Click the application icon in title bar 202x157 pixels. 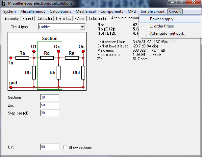pos(4,3)
